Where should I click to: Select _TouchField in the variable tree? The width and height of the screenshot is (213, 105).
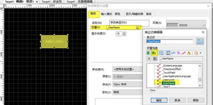click(169, 73)
